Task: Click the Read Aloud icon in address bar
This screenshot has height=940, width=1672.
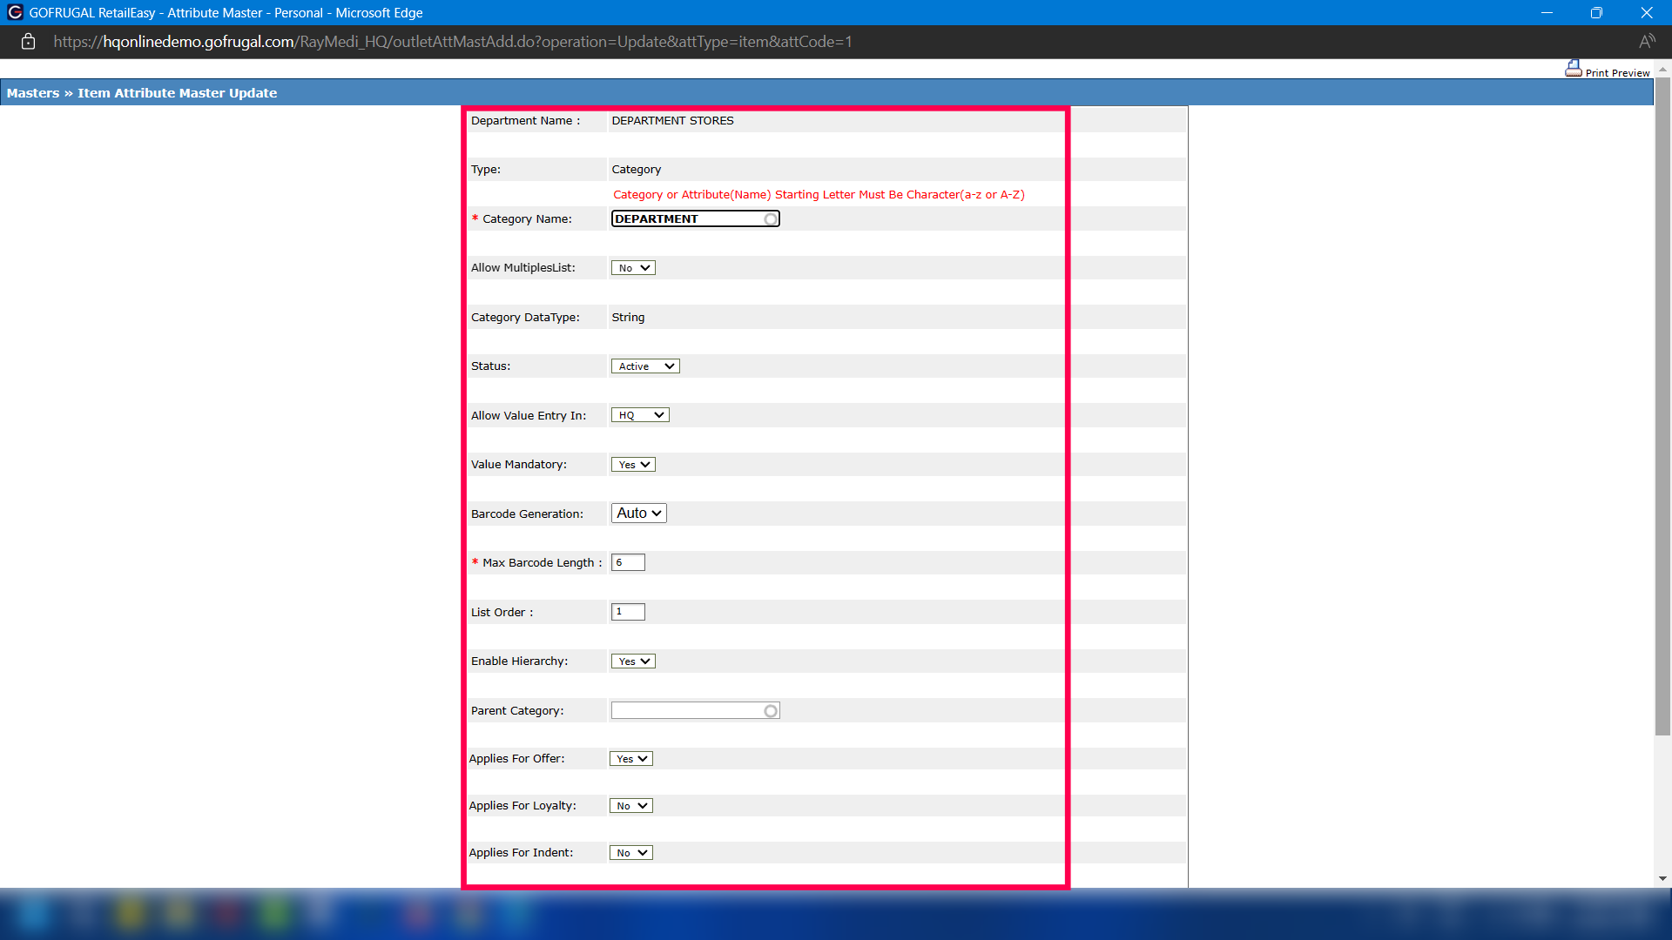Action: click(x=1646, y=42)
